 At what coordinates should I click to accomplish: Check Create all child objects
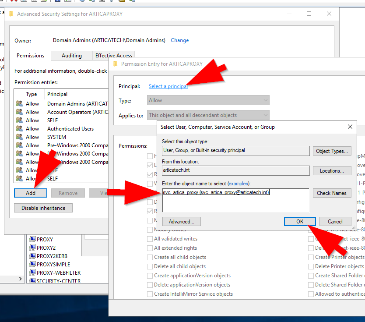point(150,257)
